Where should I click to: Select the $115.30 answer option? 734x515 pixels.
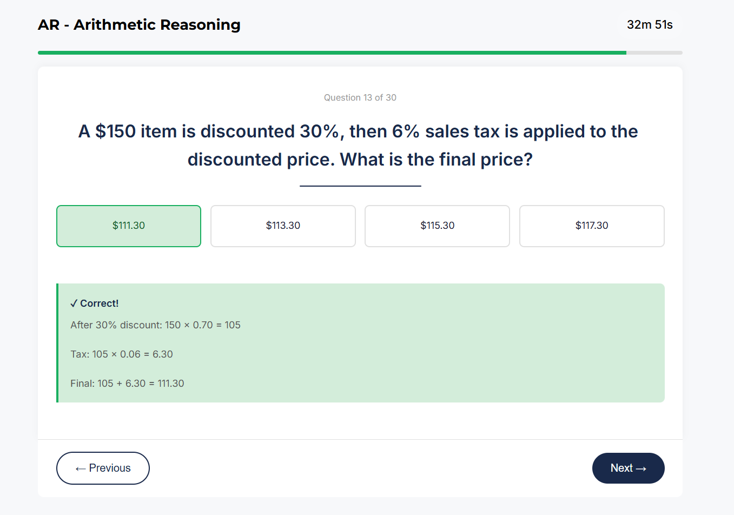pyautogui.click(x=437, y=226)
